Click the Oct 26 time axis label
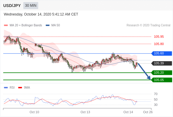This screenshot has width=173, height=117. (x=148, y=112)
